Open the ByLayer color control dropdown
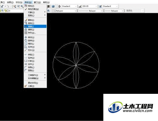The image size is (158, 121). [x=65, y=11]
